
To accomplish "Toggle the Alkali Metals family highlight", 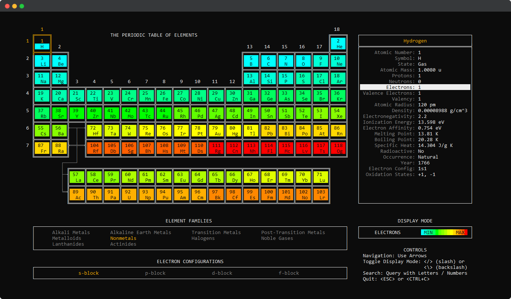I will click(x=71, y=232).
